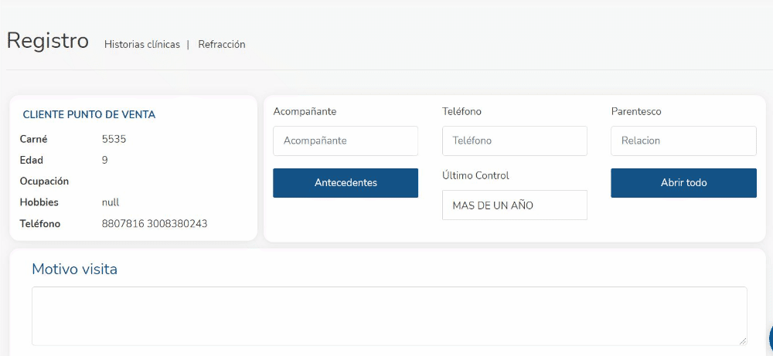Focus the Acompañante input field
Image resolution: width=773 pixels, height=356 pixels.
click(x=346, y=141)
